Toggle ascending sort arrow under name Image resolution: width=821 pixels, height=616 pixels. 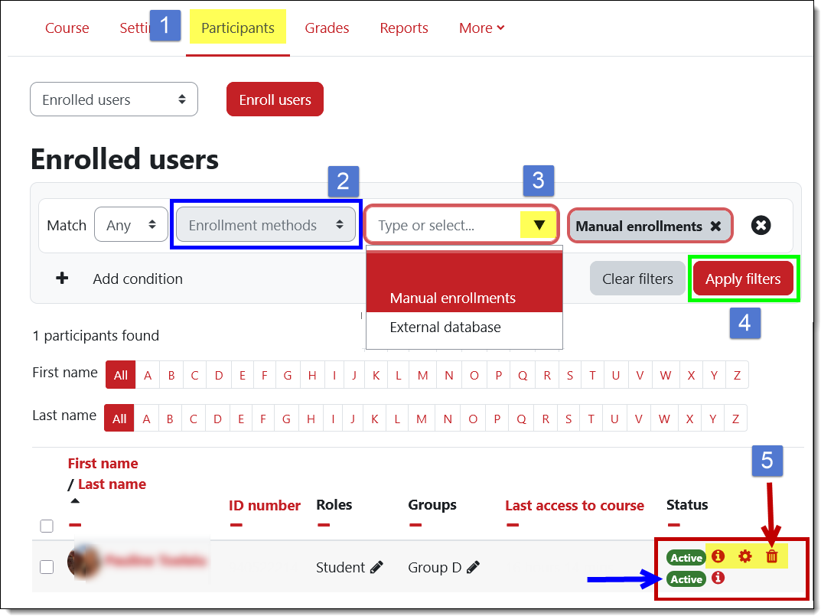pyautogui.click(x=75, y=500)
